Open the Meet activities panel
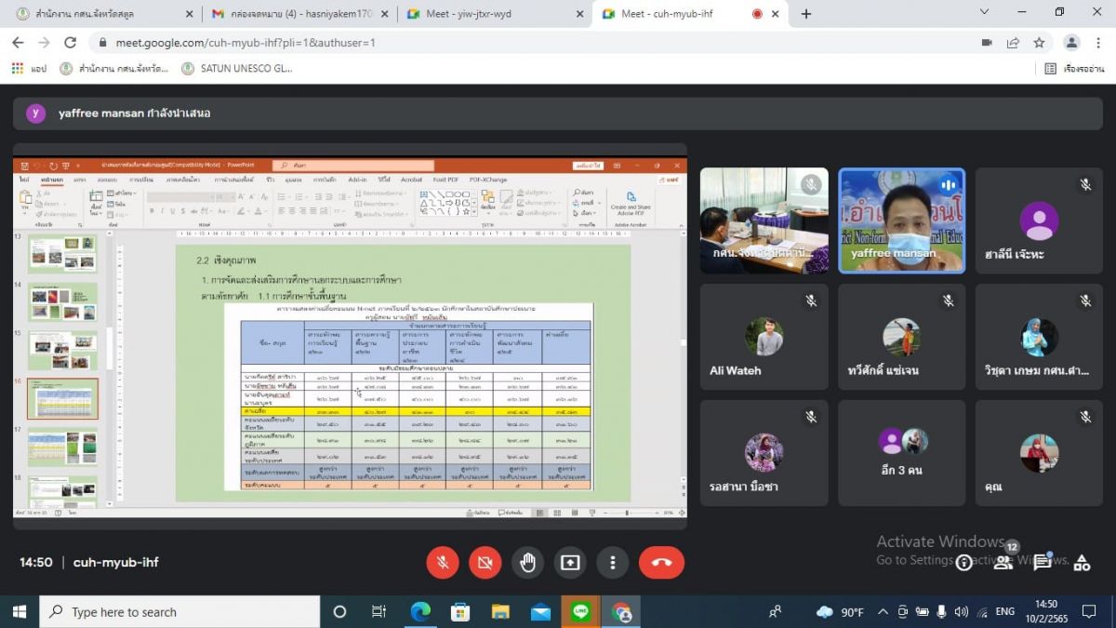Screen dimensions: 1116x628 tap(1082, 562)
